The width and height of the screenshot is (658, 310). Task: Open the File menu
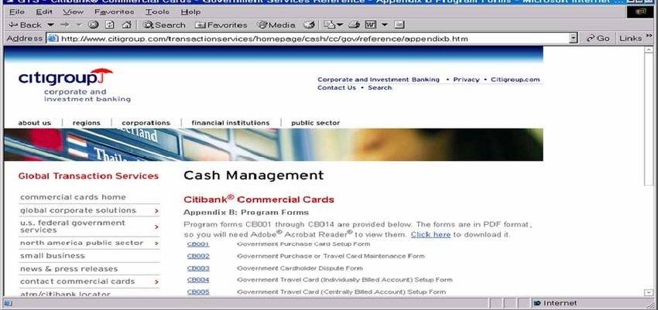[17, 12]
